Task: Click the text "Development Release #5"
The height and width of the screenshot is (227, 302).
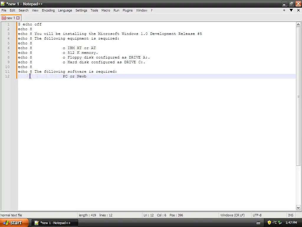Action: click(x=176, y=34)
